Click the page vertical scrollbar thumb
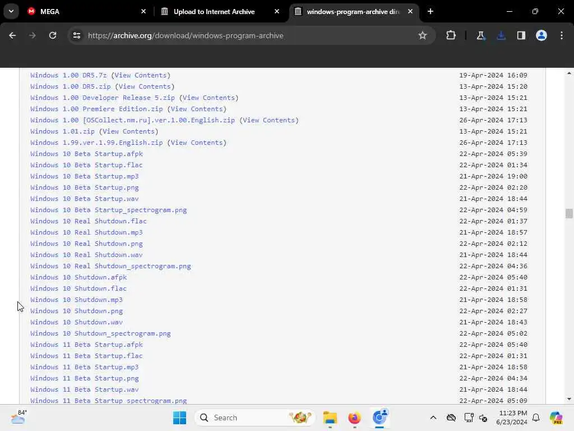Screen dimensions: 574x431 pos(569,213)
